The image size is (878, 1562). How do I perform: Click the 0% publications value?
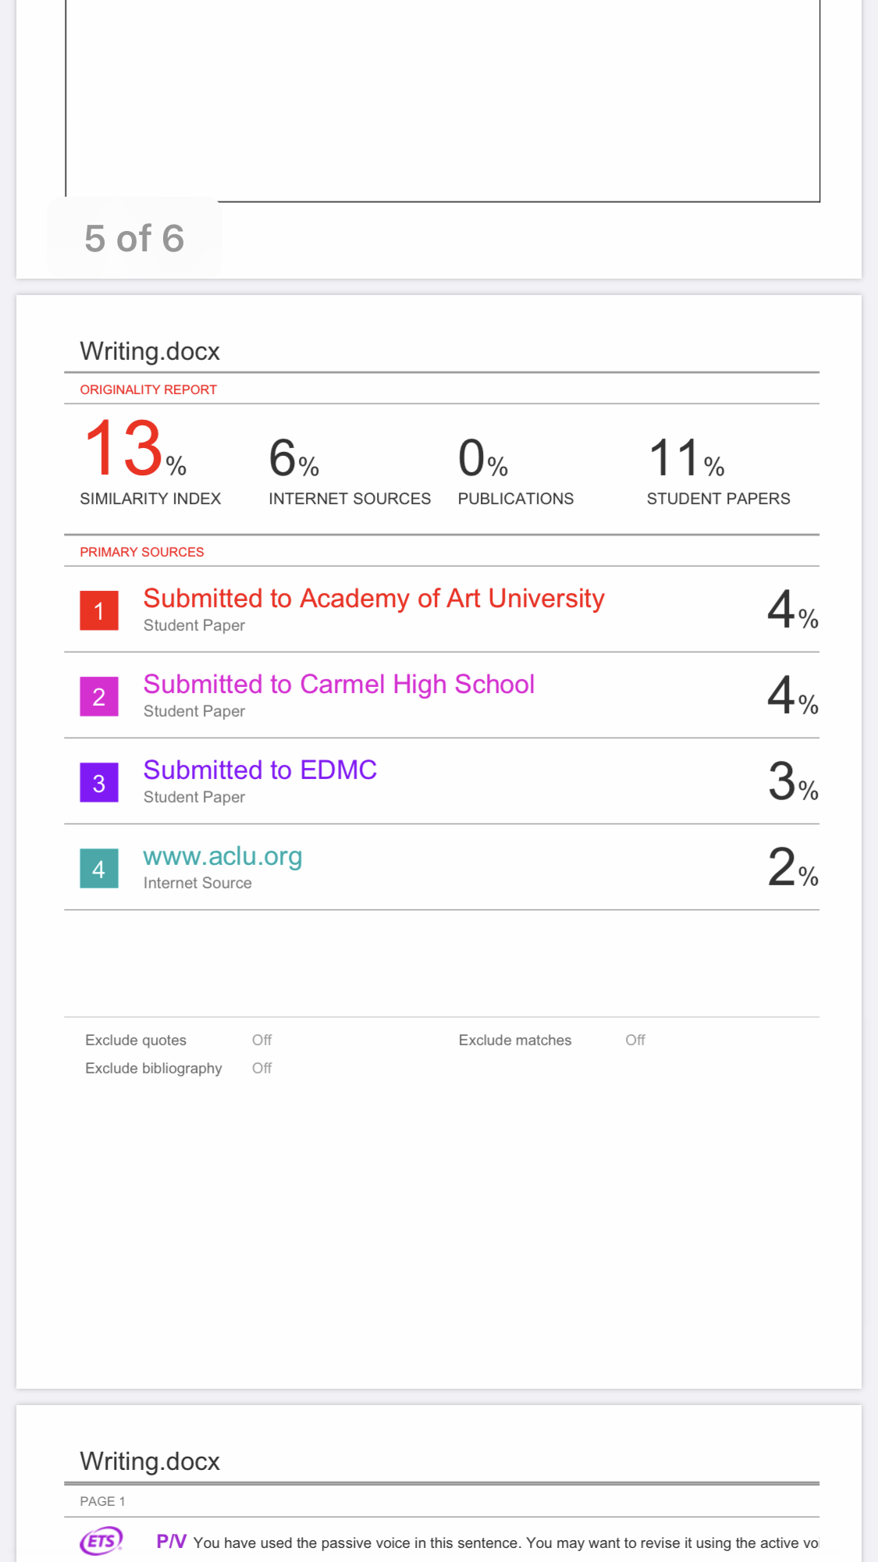(x=483, y=457)
